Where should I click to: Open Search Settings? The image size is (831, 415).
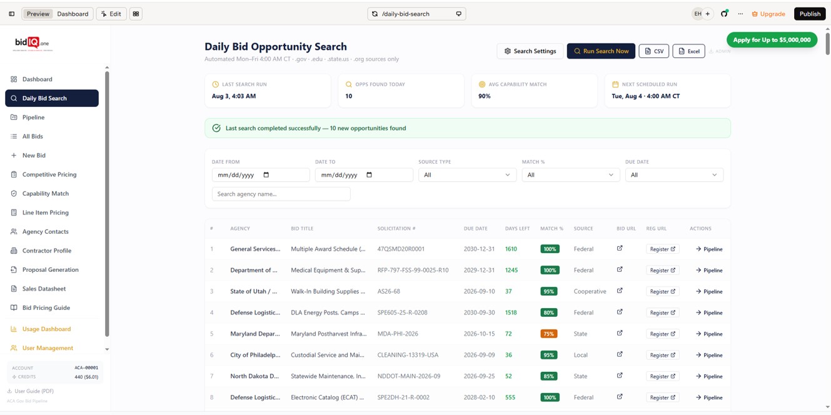point(530,51)
